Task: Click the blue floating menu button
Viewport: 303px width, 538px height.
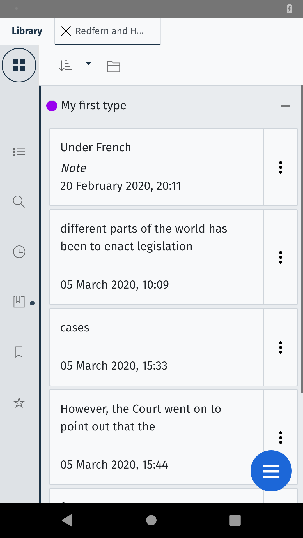Action: pyautogui.click(x=271, y=471)
